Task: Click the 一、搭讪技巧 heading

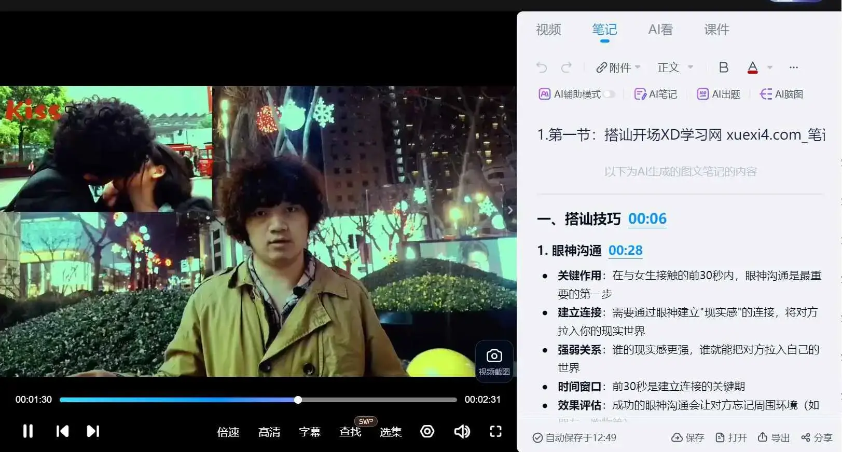Action: pyautogui.click(x=579, y=219)
